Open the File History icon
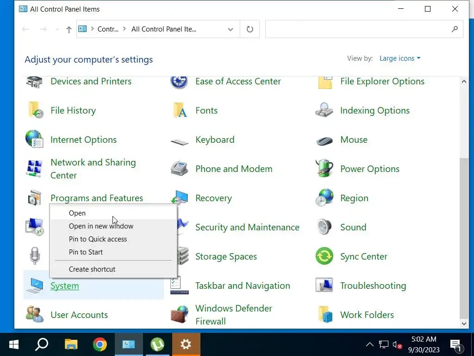474x356 pixels. point(35,110)
